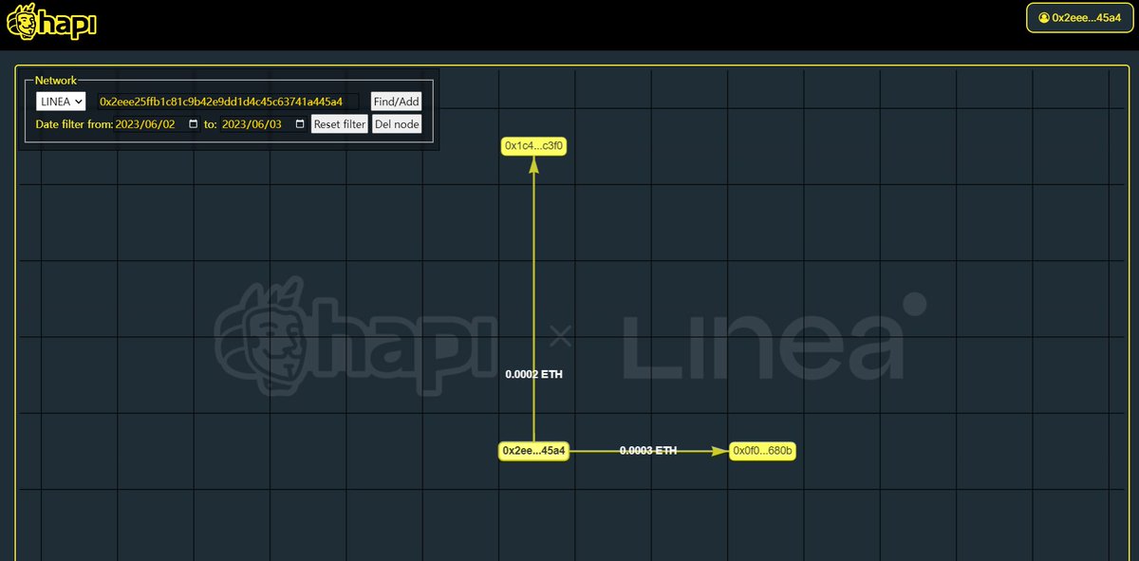Image resolution: width=1139 pixels, height=561 pixels.
Task: Click the Find/Add button
Action: 396,101
